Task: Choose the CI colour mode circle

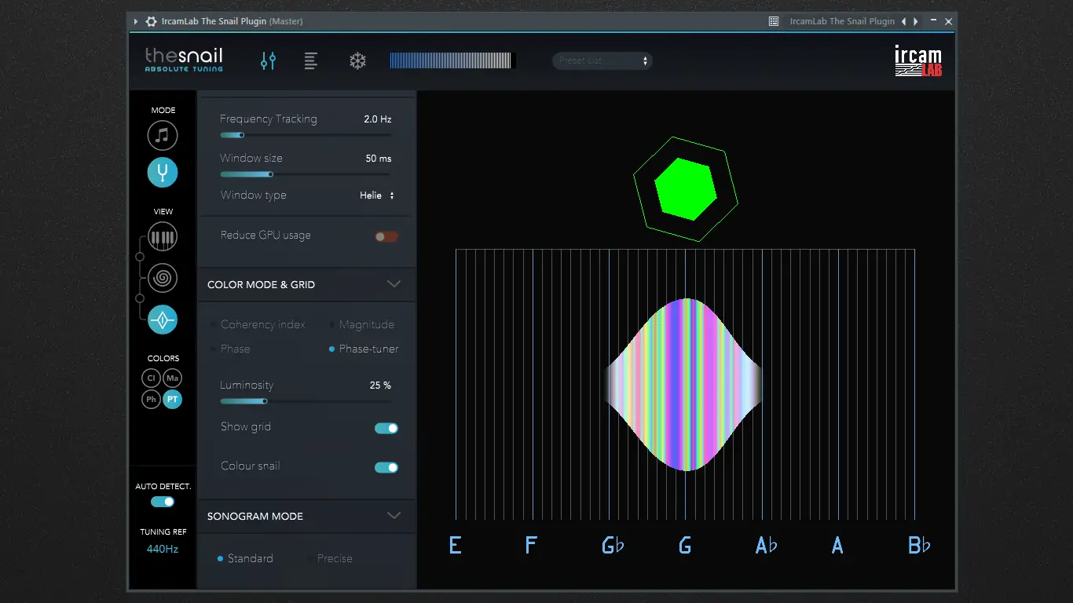Action: pyautogui.click(x=152, y=378)
